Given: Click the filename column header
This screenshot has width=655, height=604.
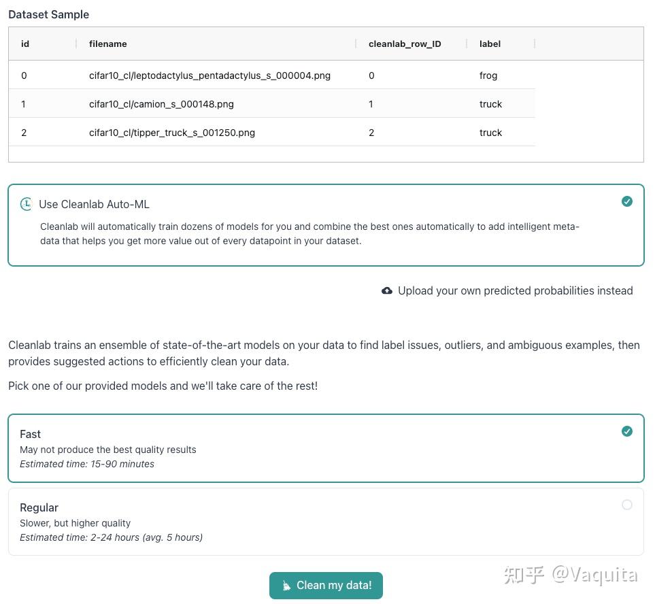Looking at the screenshot, I should (x=108, y=44).
